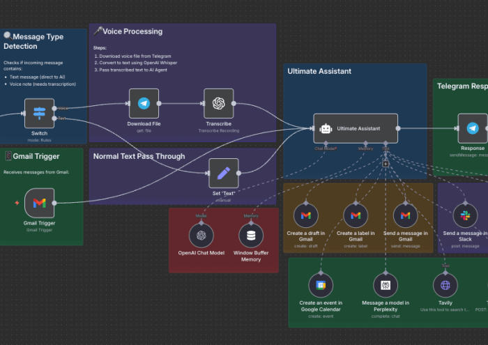
Task: Click 'Text message (direct to AI)' bullet text
Action: pyautogui.click(x=38, y=77)
